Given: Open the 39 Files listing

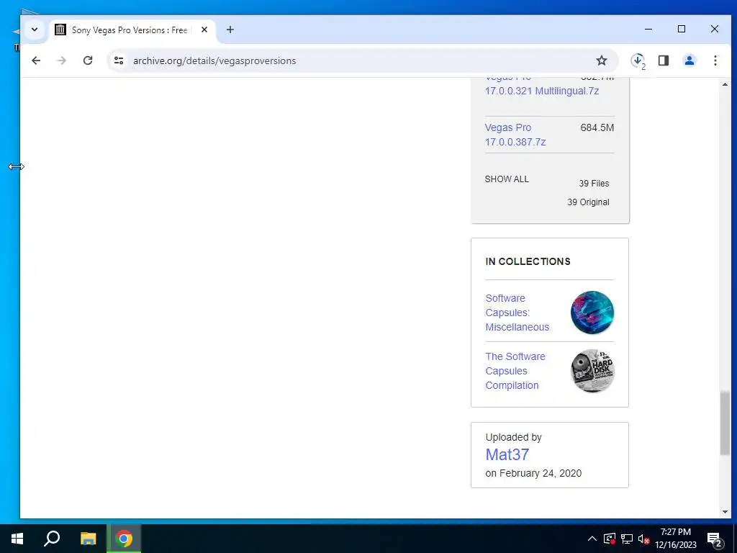Looking at the screenshot, I should pyautogui.click(x=594, y=184).
